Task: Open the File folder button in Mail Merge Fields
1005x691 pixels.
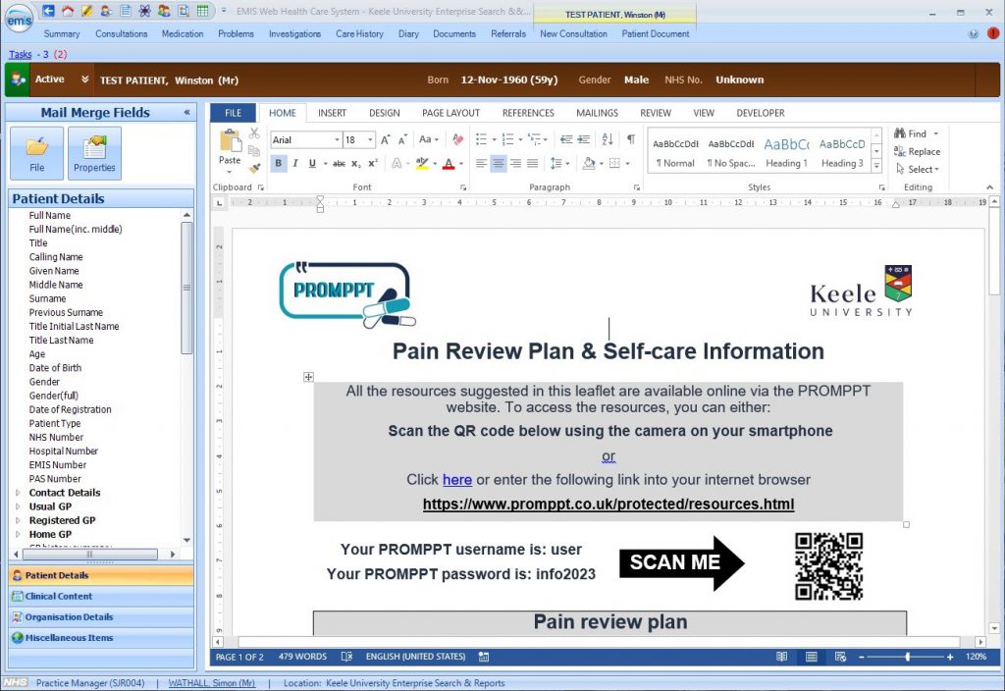Action: [36, 153]
